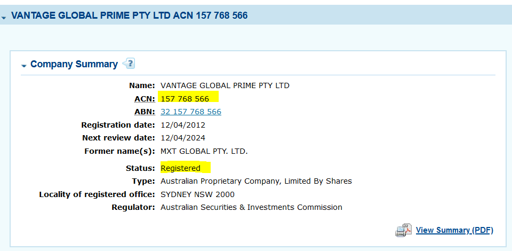Click the Former name(s) field label
This screenshot has height=251, width=512.
(x=119, y=151)
